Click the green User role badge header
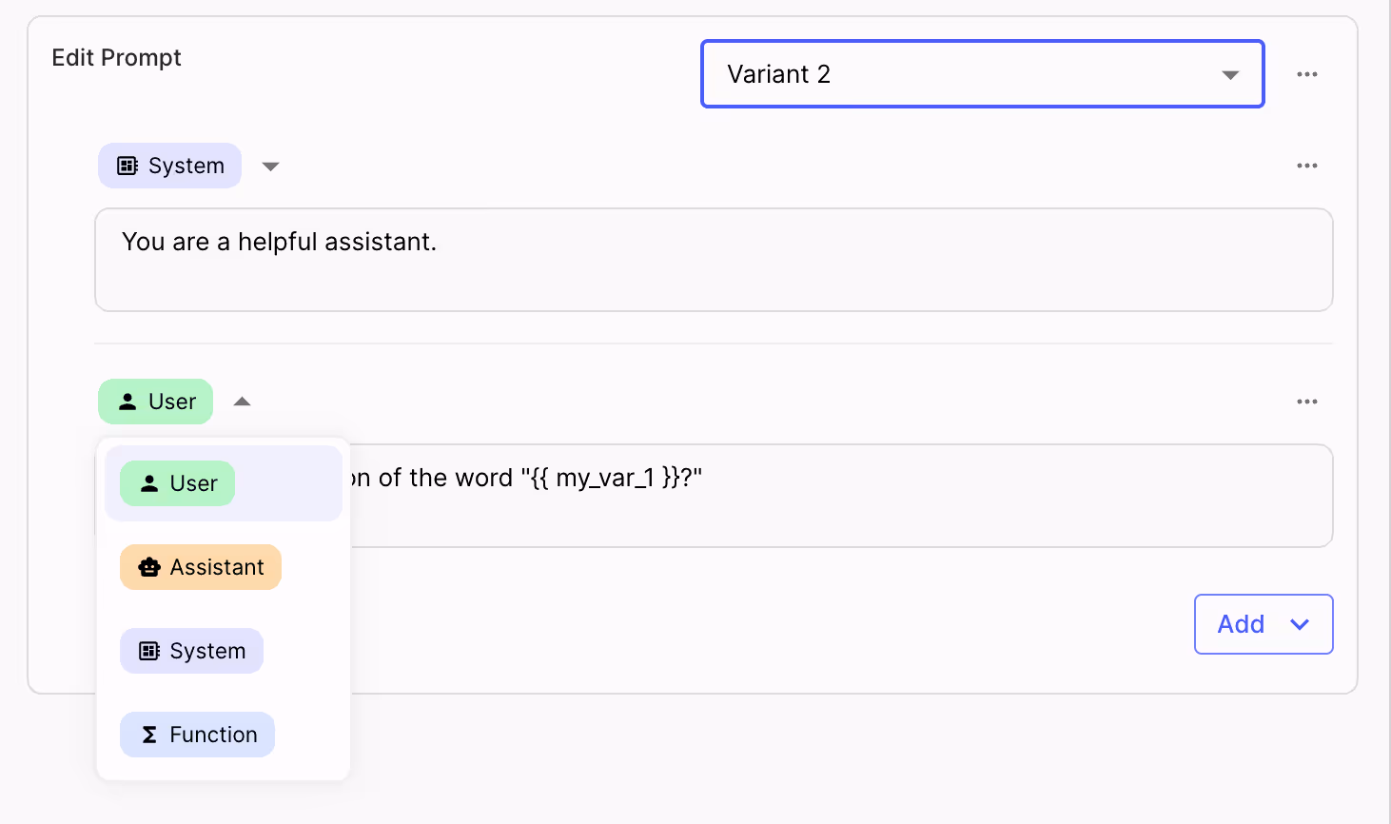The height and width of the screenshot is (824, 1391). [x=155, y=402]
